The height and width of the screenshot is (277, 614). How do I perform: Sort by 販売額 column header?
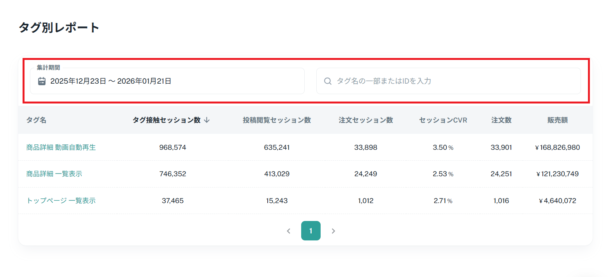click(x=558, y=120)
